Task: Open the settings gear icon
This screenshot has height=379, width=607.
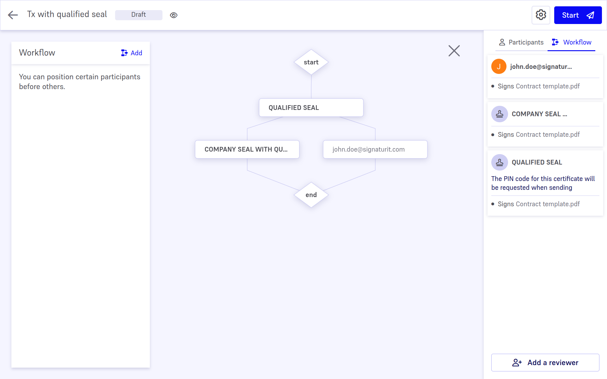Action: (x=541, y=15)
